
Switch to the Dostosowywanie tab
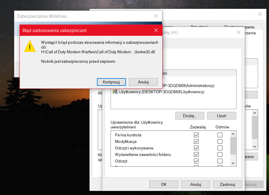[239, 27]
